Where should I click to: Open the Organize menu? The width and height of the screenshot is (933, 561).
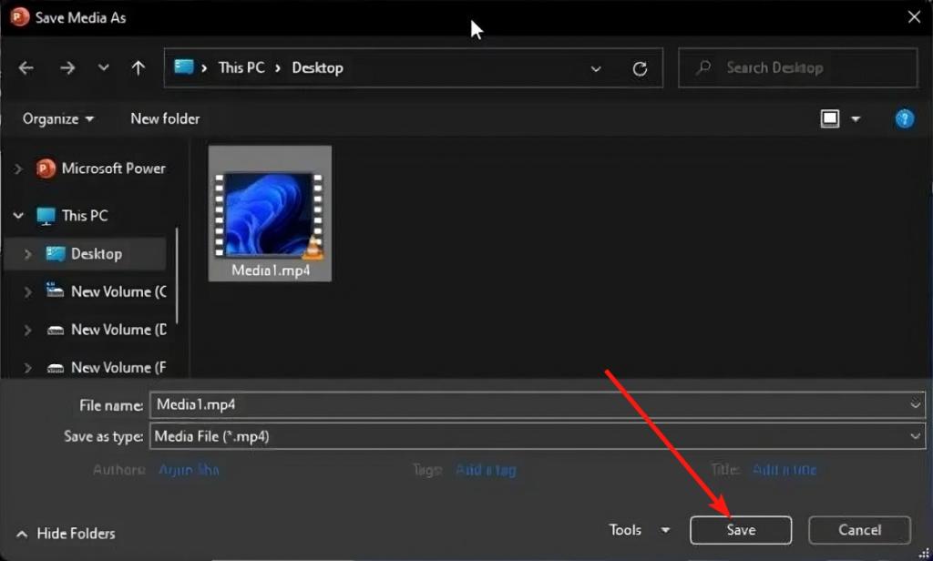pos(56,118)
